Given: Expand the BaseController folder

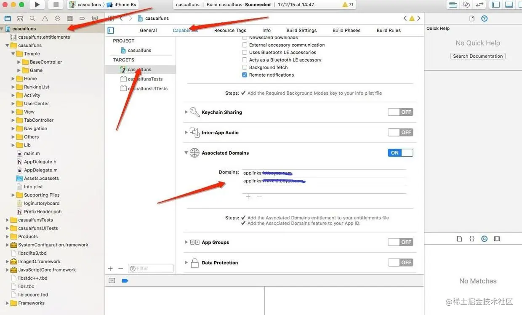Looking at the screenshot, I should coord(19,62).
